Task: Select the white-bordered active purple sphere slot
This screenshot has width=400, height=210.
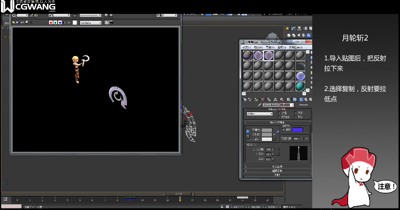Action: (269, 56)
